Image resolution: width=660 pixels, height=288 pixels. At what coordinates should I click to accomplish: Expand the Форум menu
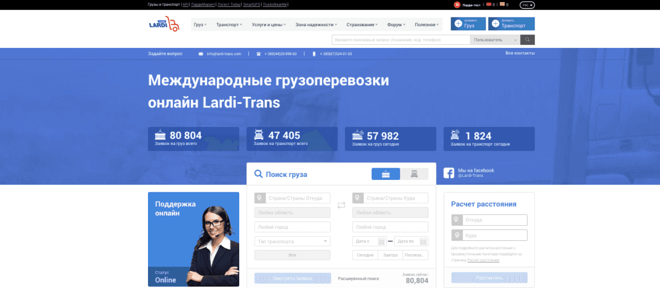396,24
